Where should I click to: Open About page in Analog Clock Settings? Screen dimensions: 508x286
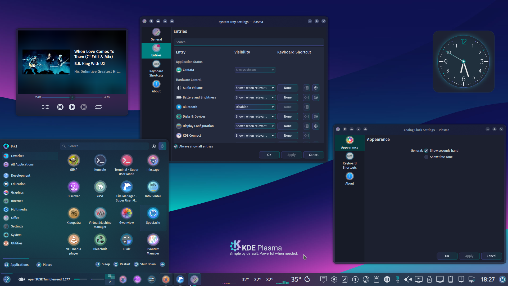coord(350,179)
